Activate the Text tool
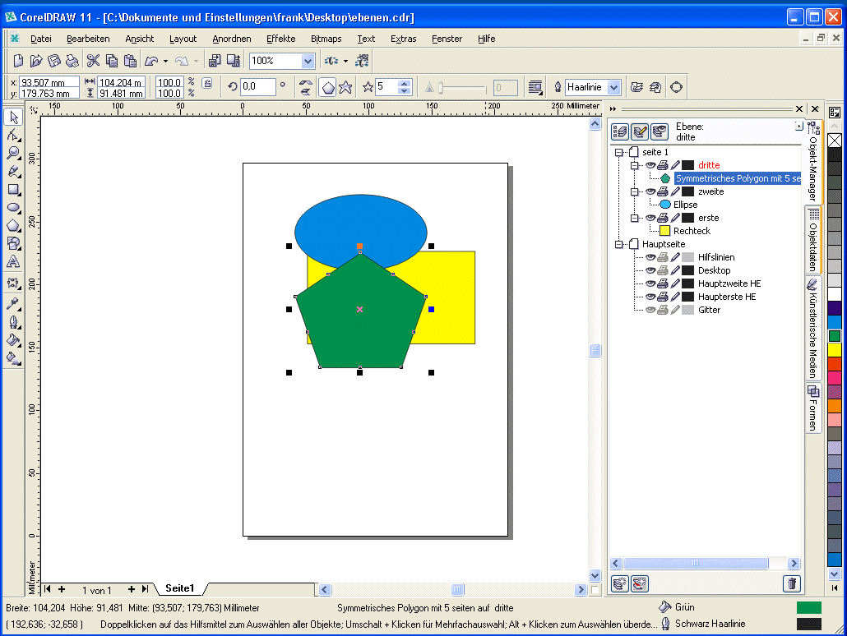 pos(13,262)
